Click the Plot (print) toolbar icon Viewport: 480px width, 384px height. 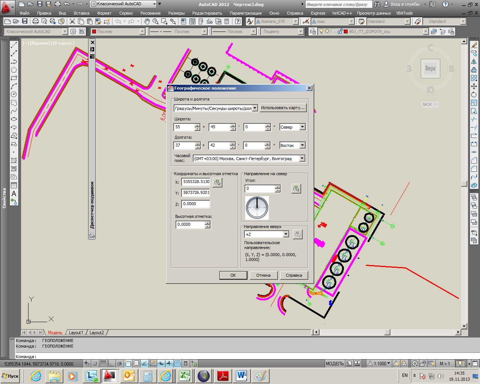pos(36,22)
